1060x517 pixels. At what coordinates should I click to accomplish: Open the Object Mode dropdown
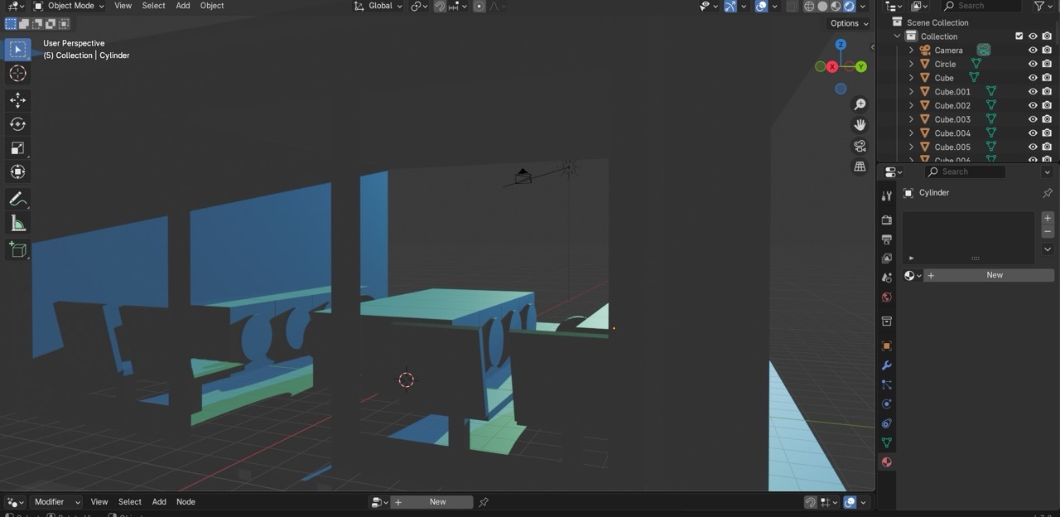tap(70, 6)
